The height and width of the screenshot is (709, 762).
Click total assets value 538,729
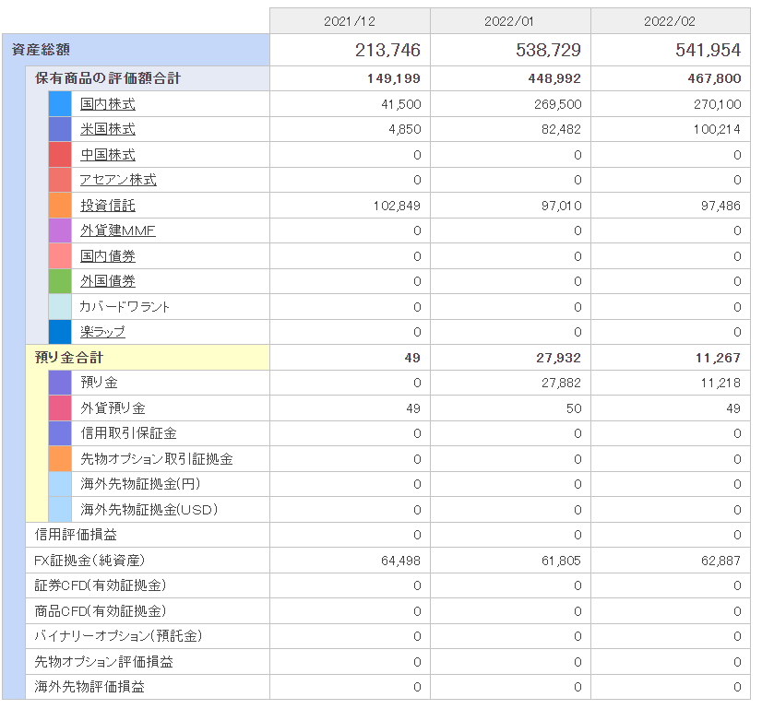[x=548, y=50]
